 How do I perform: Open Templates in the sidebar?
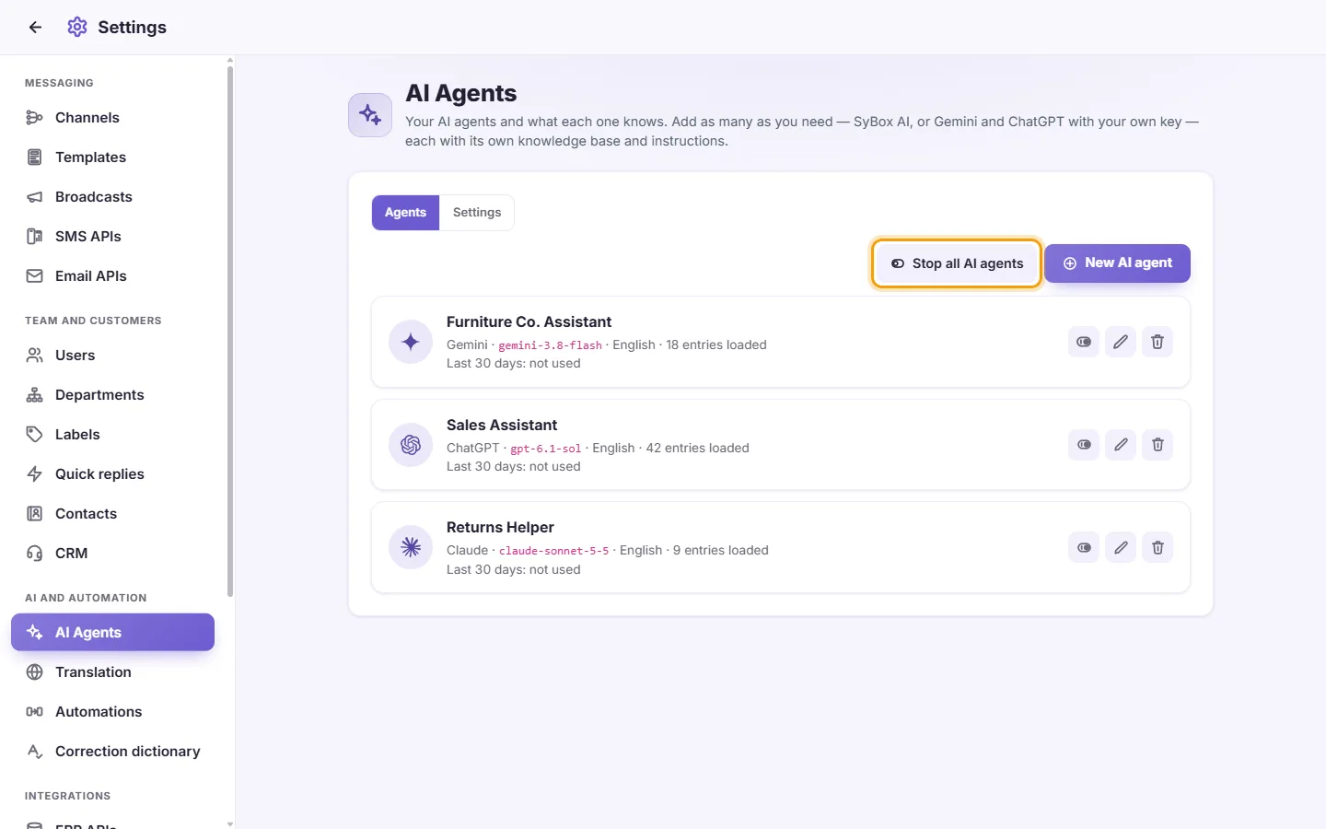point(112,158)
